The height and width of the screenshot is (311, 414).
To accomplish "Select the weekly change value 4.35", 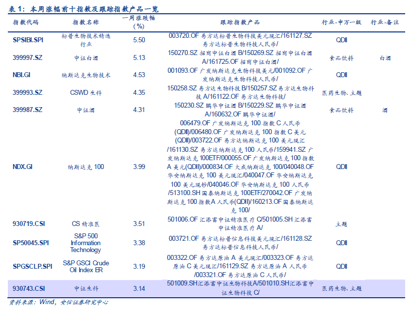I will coord(139,92).
